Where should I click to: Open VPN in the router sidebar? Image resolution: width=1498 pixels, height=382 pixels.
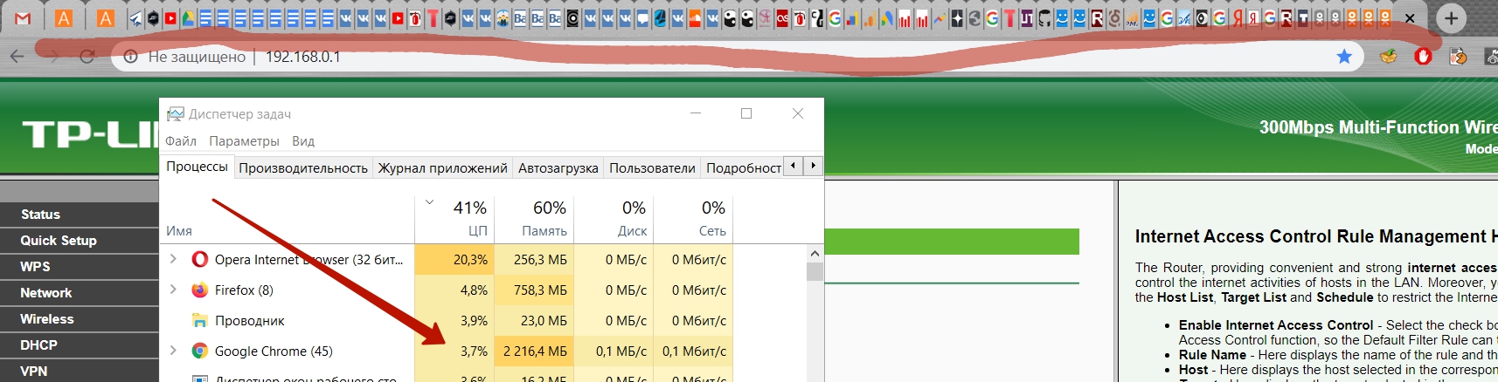[80, 371]
